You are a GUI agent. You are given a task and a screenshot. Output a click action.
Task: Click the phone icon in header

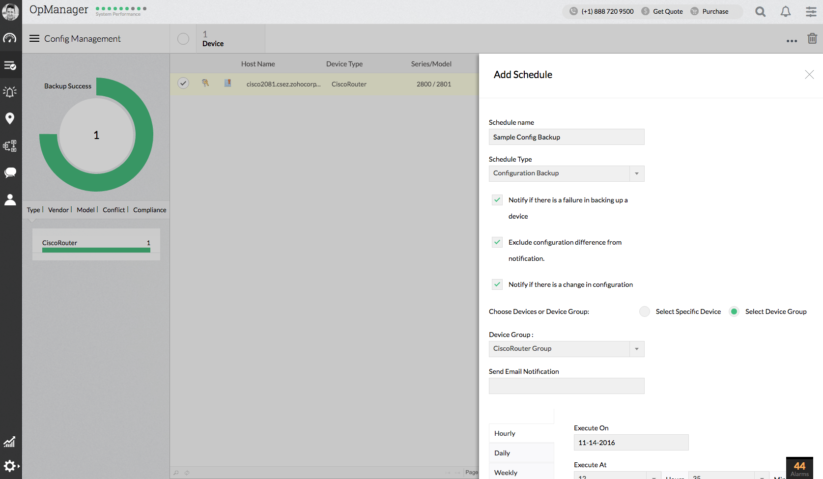click(x=573, y=11)
